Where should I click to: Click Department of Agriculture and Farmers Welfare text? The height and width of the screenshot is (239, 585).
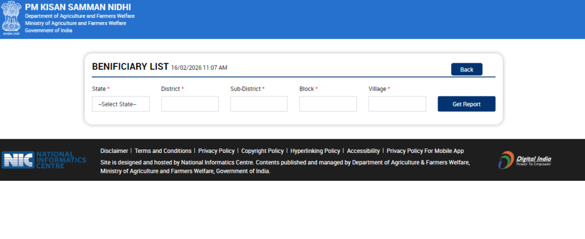[80, 16]
